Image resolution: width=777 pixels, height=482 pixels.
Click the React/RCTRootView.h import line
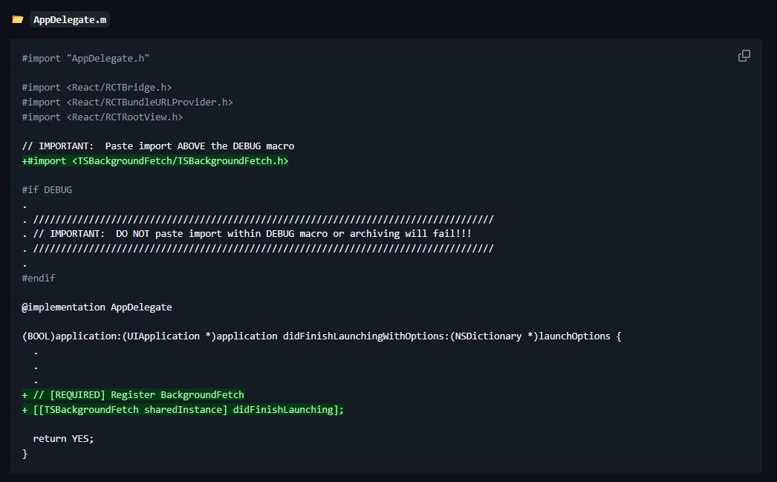click(102, 117)
